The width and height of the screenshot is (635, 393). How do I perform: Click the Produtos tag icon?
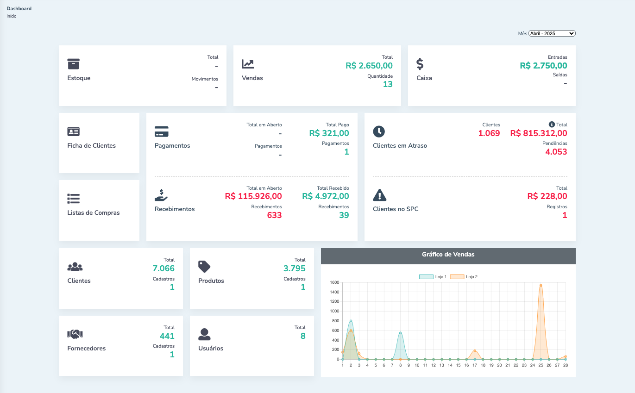point(204,267)
